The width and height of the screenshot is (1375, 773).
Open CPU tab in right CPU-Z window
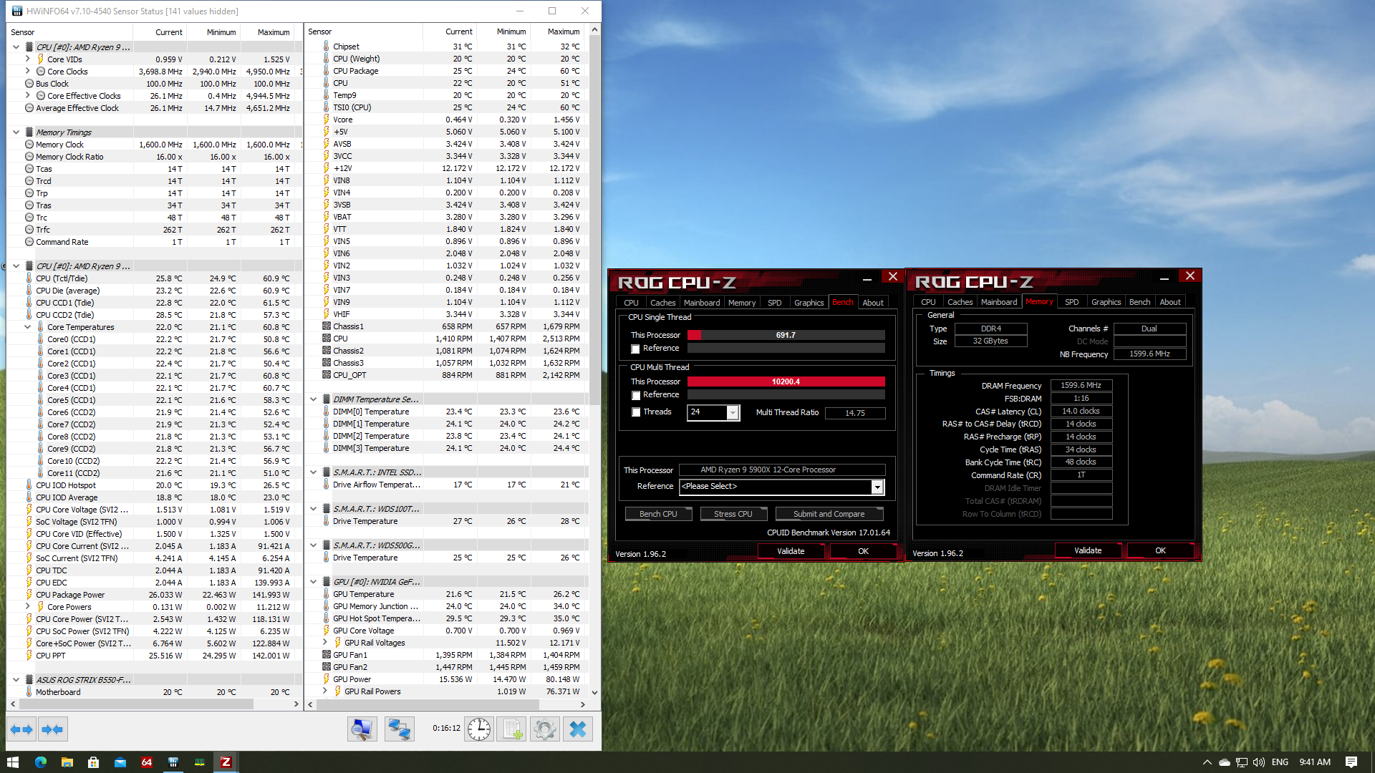[x=928, y=302]
